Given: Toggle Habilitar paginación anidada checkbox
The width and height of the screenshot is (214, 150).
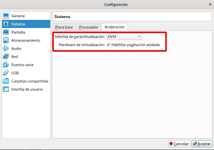Looking at the screenshot, I should click(x=108, y=45).
